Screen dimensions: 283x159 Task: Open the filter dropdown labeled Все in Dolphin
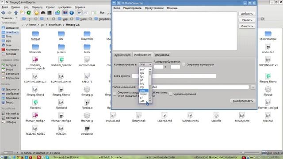tap(102, 13)
